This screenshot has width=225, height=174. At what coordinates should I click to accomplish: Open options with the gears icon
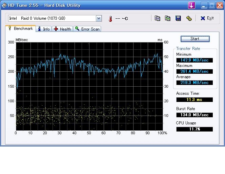click(x=189, y=18)
